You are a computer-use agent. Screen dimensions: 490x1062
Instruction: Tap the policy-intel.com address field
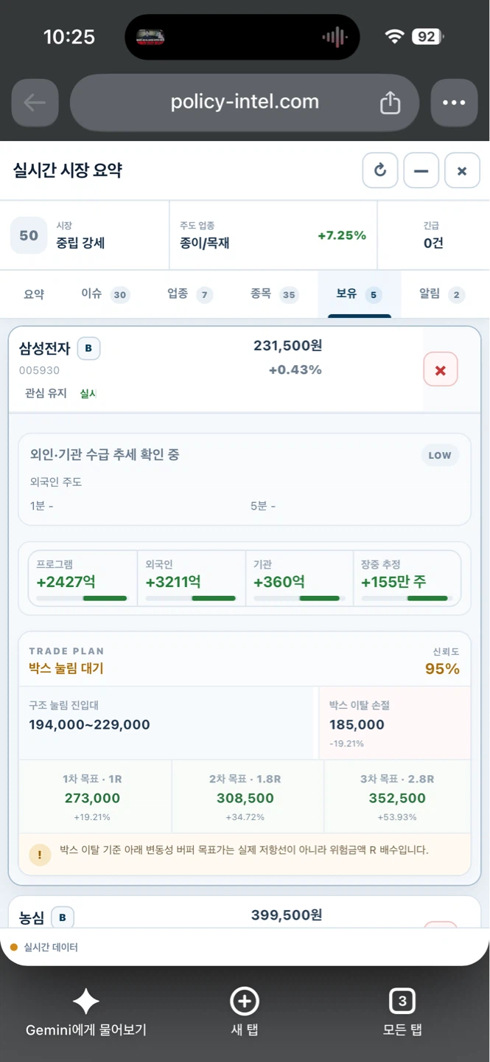pos(245,103)
